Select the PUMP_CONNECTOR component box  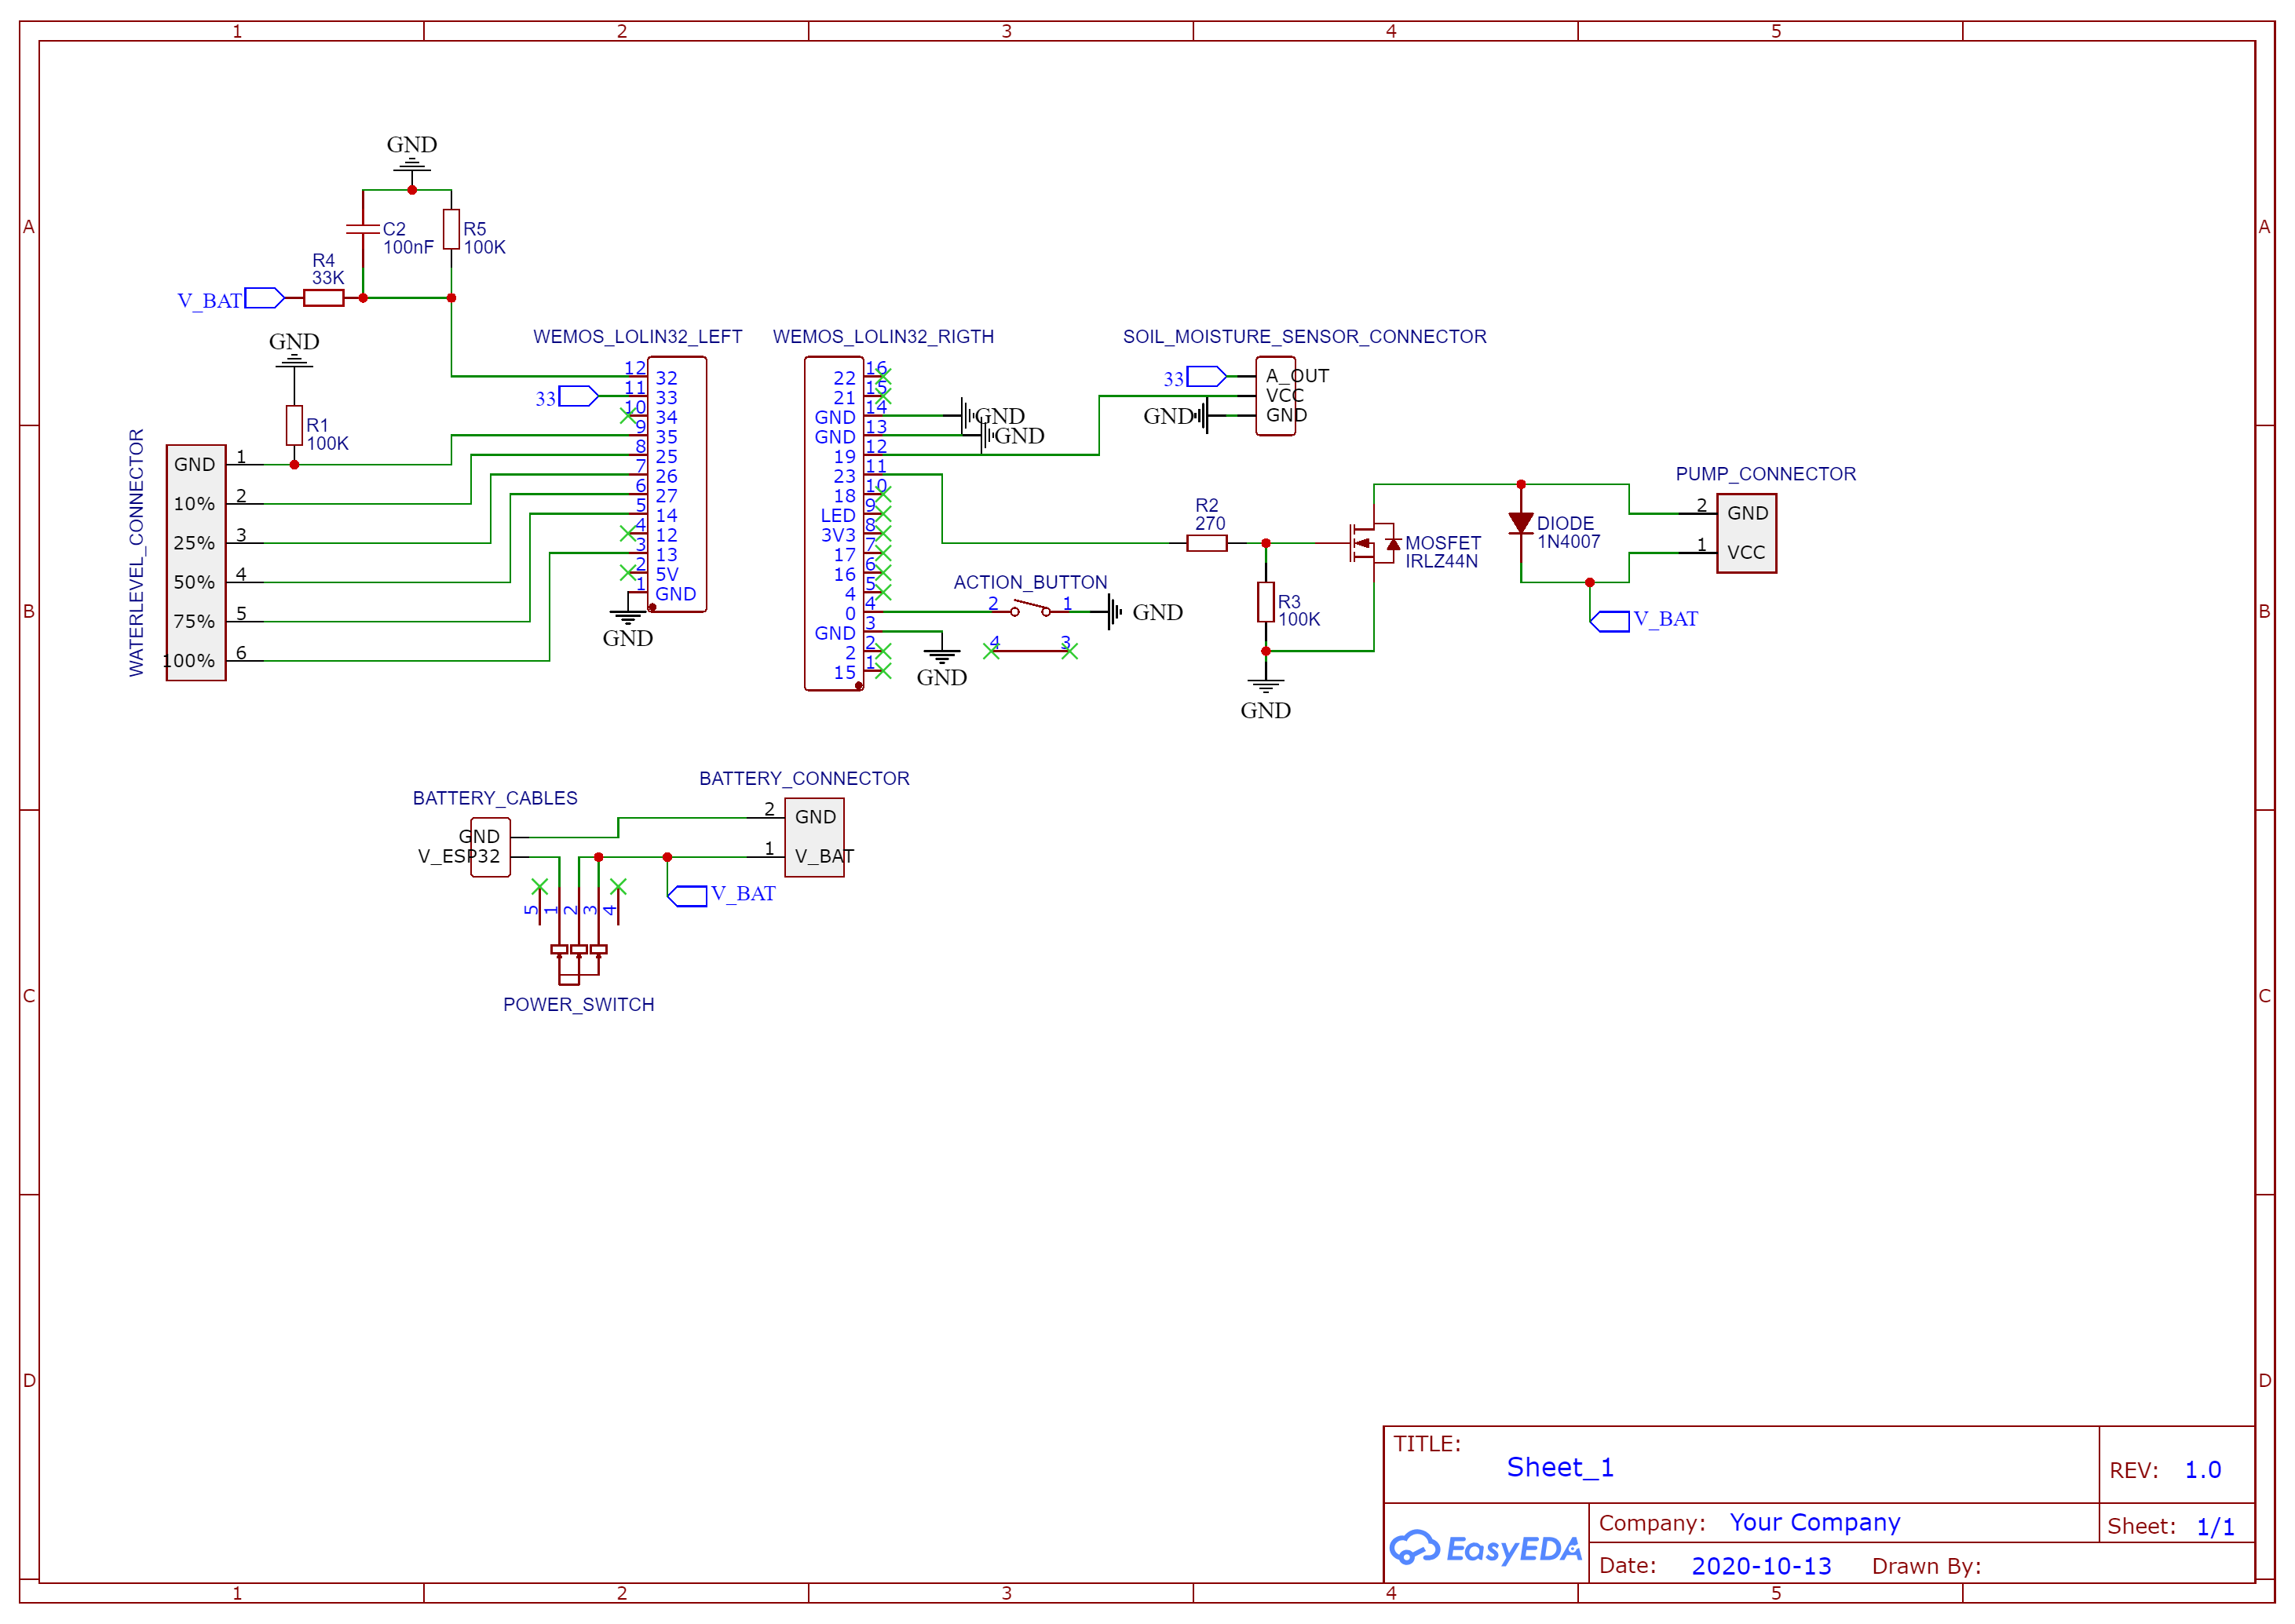point(1747,533)
